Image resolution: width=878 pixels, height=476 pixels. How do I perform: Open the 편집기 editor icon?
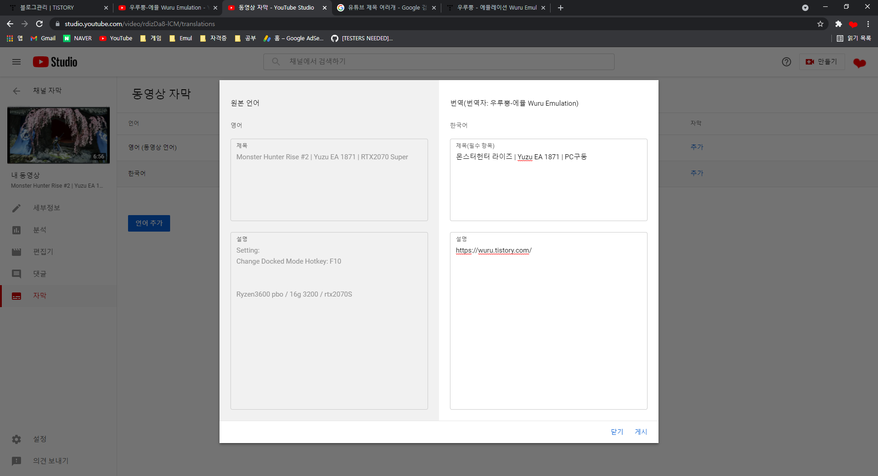[16, 252]
